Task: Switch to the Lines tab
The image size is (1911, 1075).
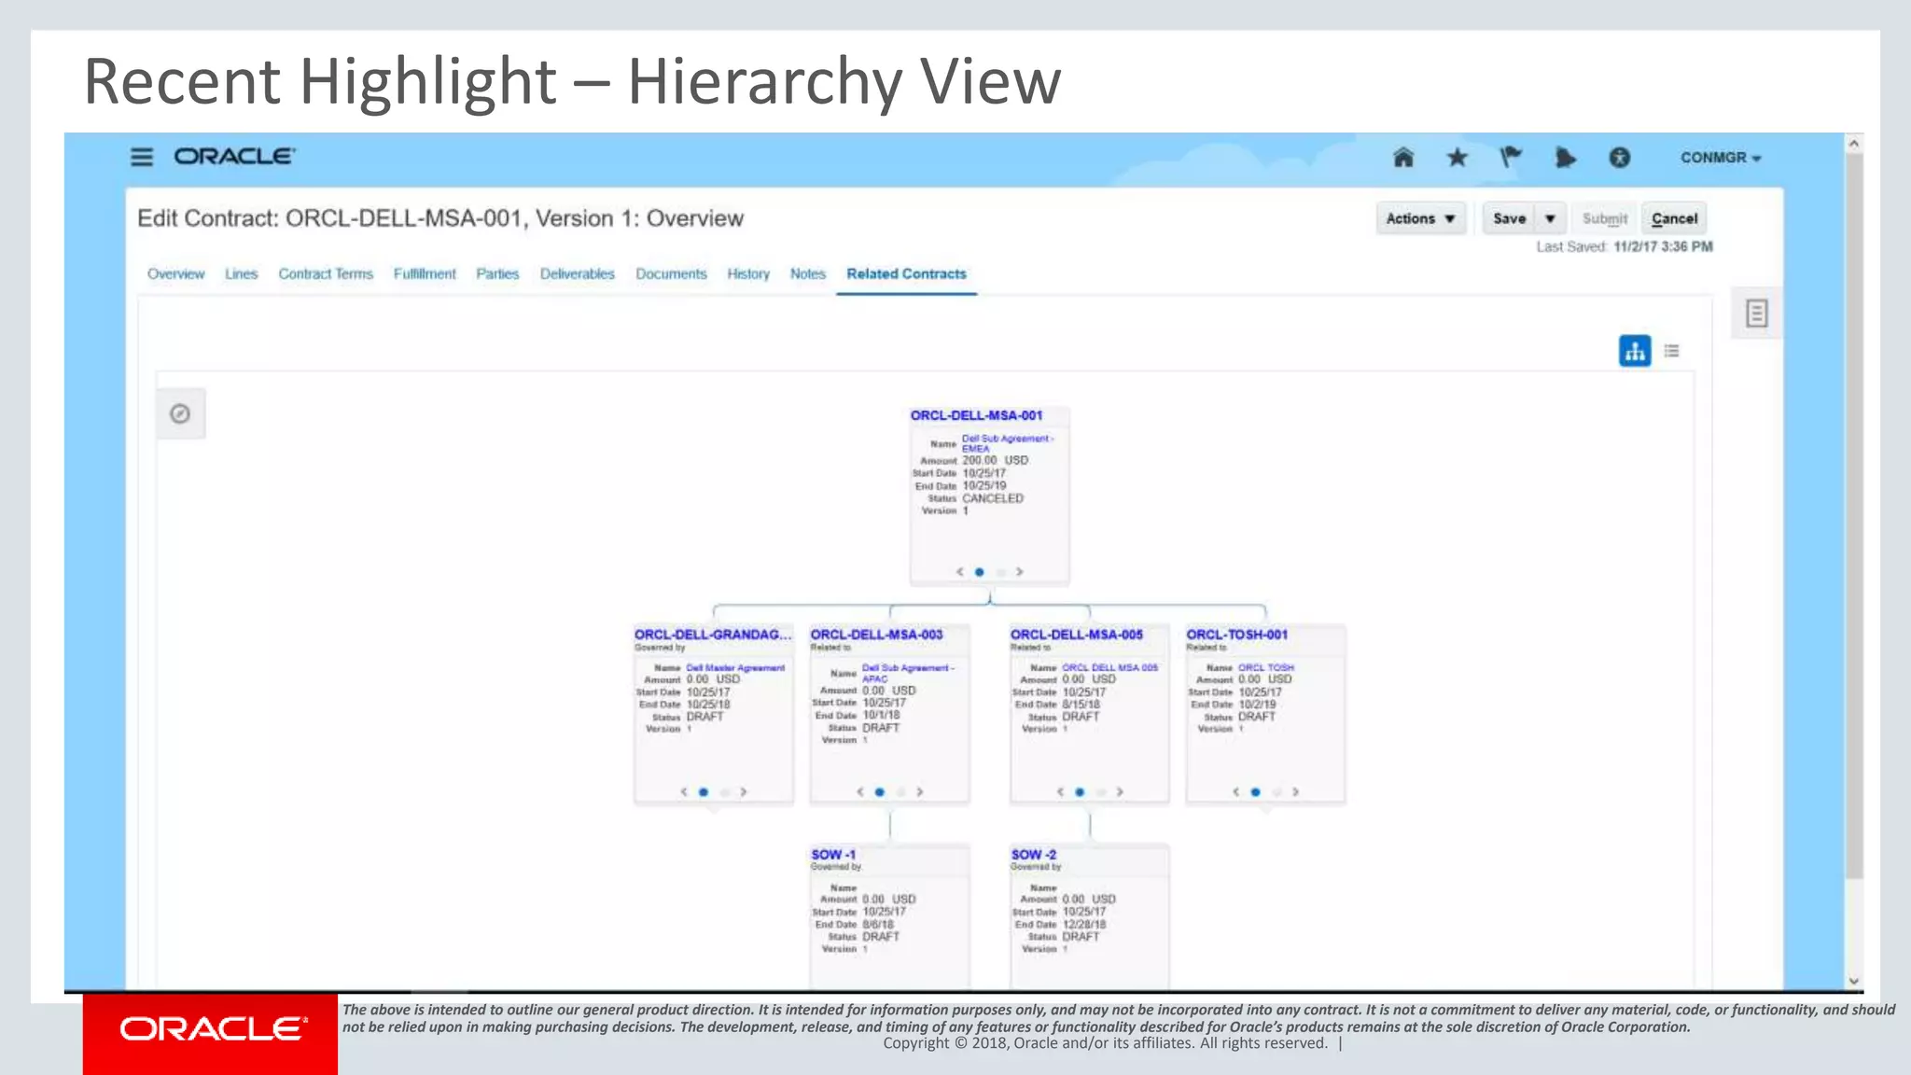Action: point(241,273)
